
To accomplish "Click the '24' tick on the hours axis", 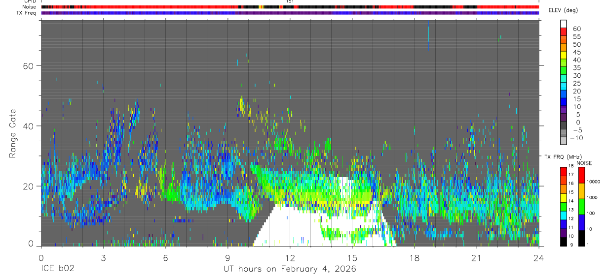I will 539,257.
